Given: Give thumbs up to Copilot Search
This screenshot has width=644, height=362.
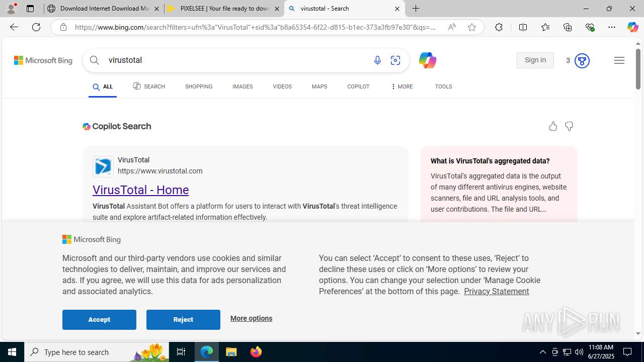Looking at the screenshot, I should [x=553, y=126].
